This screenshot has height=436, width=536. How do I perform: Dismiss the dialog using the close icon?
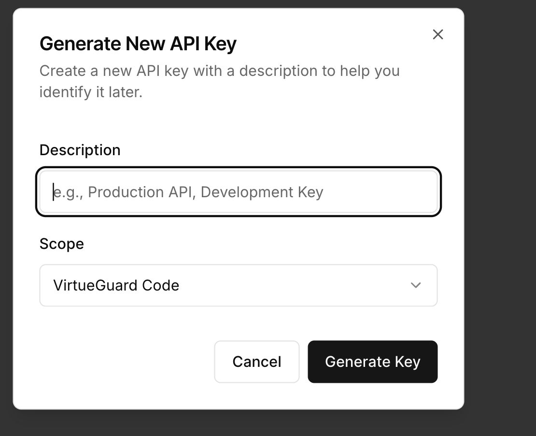pos(437,34)
